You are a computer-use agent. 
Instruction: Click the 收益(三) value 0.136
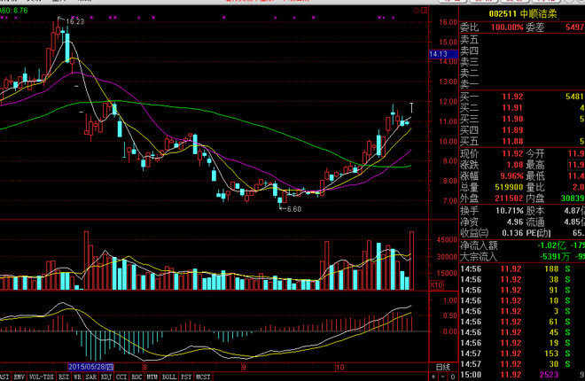click(512, 233)
